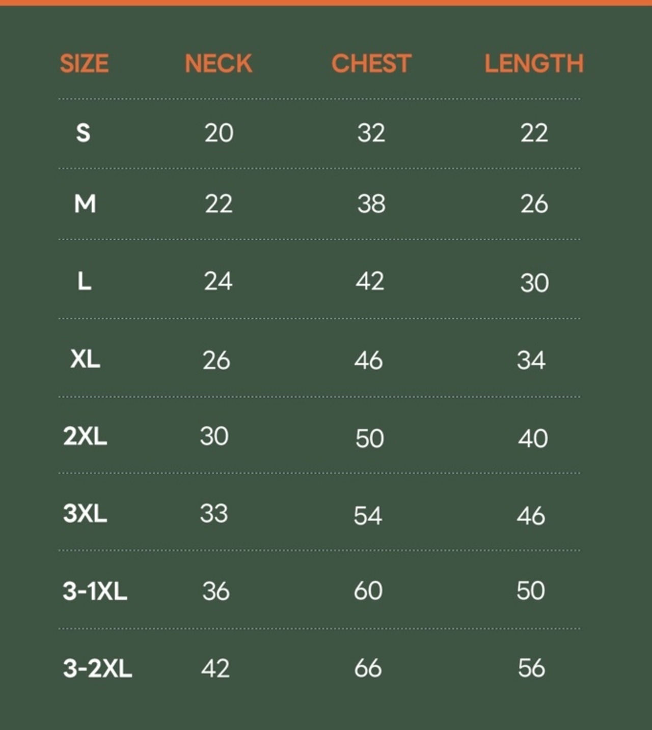Click the CHEST column header
The height and width of the screenshot is (730, 652).
[x=371, y=64]
